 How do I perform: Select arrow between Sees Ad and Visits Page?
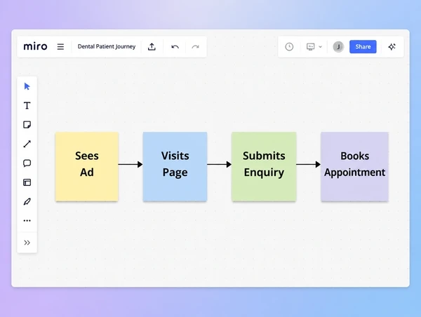click(x=131, y=164)
